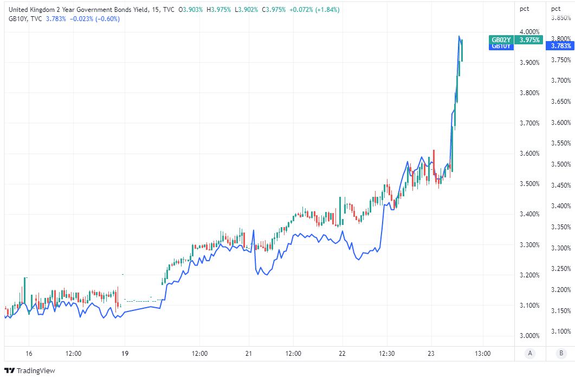Click the 3.850% level on right axis

coord(561,18)
